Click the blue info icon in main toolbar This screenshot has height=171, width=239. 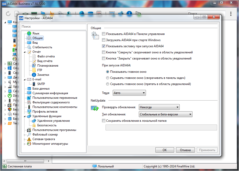129,13
